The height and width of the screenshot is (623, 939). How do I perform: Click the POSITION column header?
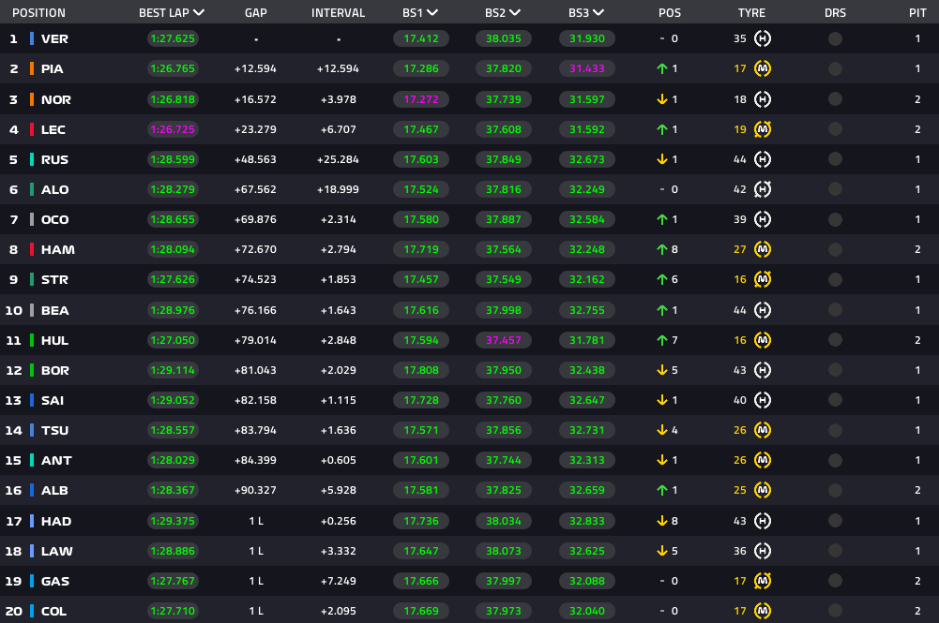[38, 13]
